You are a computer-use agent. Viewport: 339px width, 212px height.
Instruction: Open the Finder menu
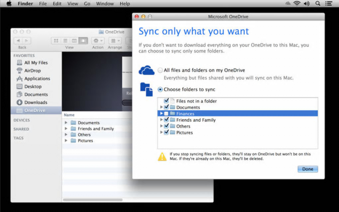tap(25, 4)
